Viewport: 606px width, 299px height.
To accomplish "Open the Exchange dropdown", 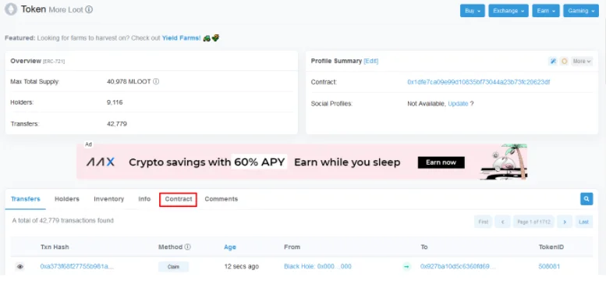I will point(509,11).
